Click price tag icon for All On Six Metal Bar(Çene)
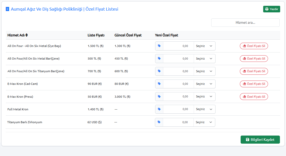 click(159, 59)
